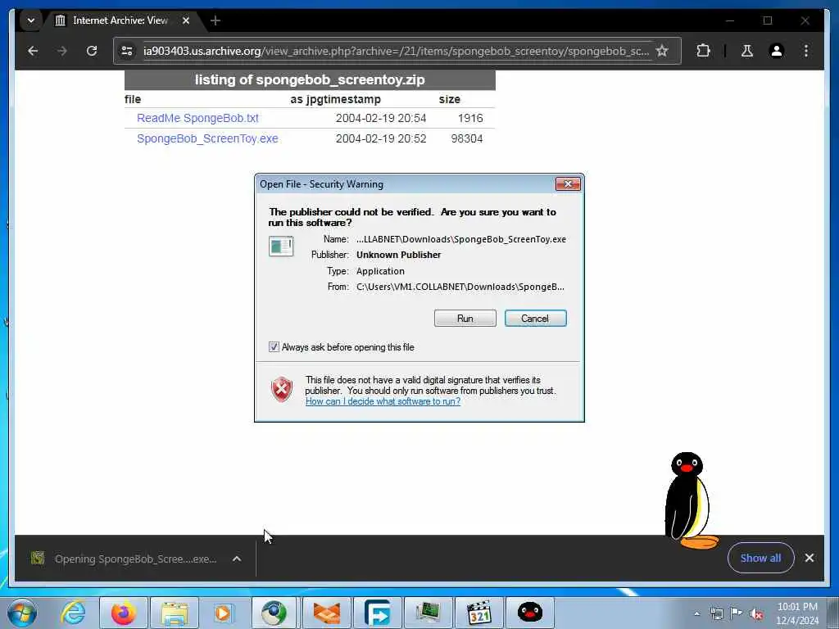Viewport: 839px width, 629px height.
Task: Close the Open File Security Warning dialog
Action: coord(568,184)
